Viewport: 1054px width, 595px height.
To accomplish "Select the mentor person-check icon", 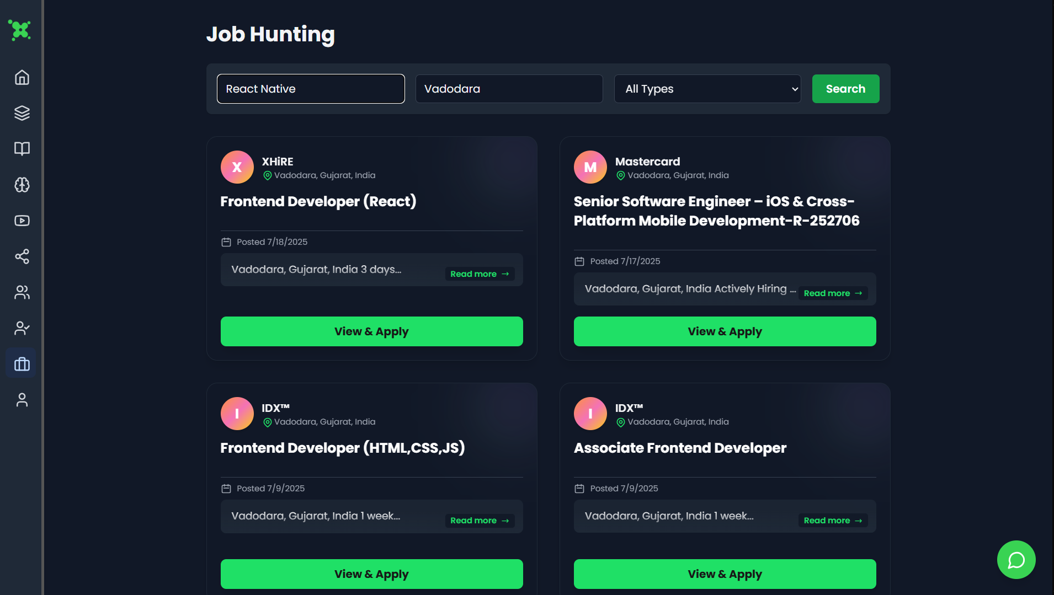I will [21, 328].
